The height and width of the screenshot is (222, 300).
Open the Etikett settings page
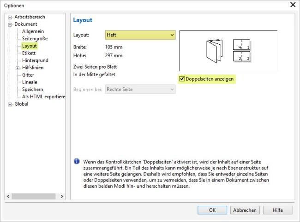(29, 53)
